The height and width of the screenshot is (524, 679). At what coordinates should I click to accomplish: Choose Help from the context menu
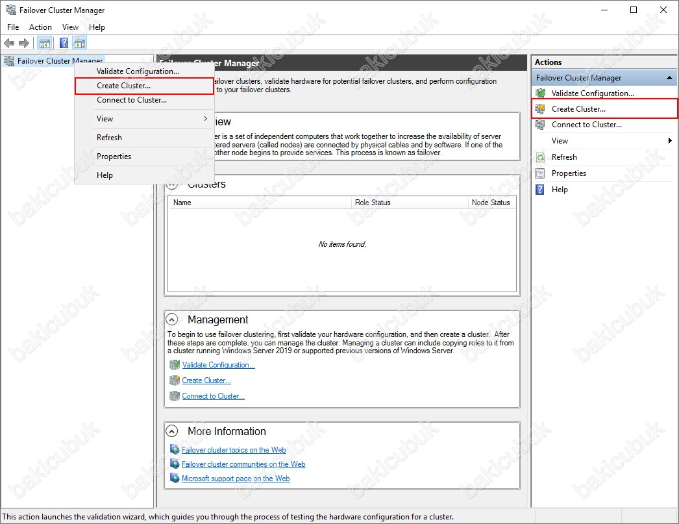[144, 175]
